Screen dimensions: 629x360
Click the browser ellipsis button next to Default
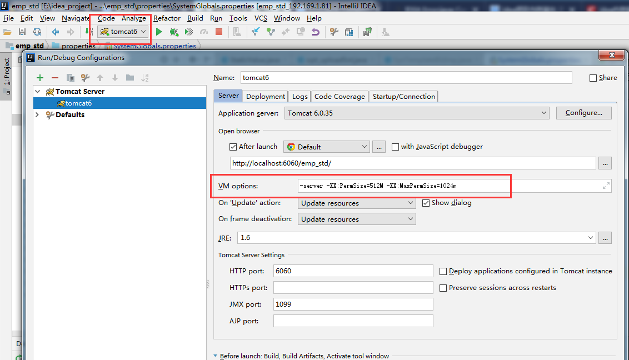click(x=379, y=147)
